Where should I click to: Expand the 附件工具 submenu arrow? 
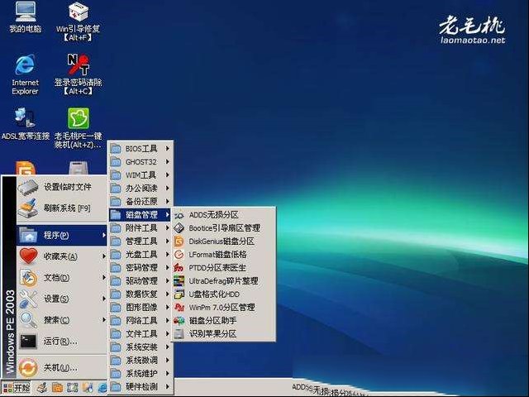[167, 228]
